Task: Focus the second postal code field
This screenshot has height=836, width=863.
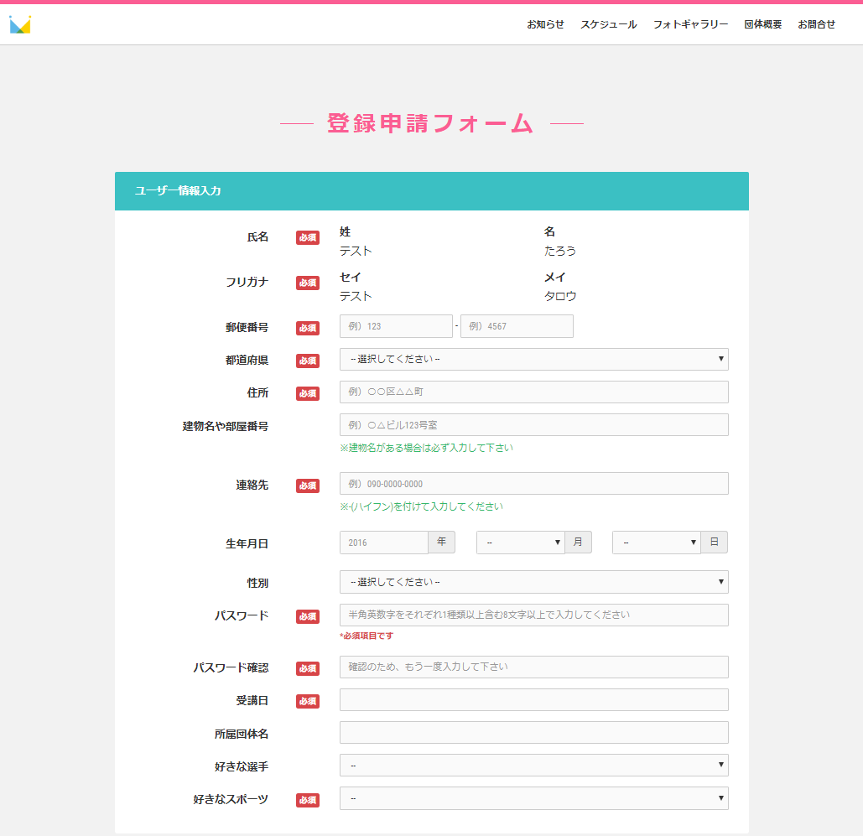Action: tap(517, 326)
